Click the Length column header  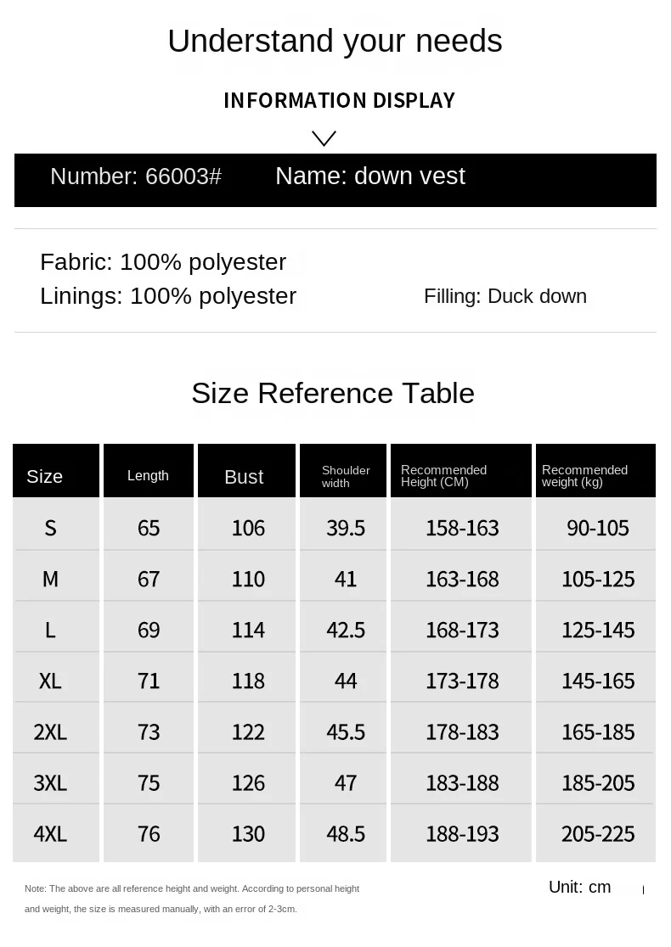coord(148,475)
